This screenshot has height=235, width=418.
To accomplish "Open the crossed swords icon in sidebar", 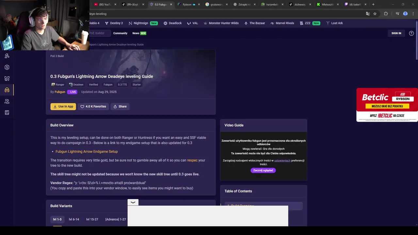I will [7, 79].
